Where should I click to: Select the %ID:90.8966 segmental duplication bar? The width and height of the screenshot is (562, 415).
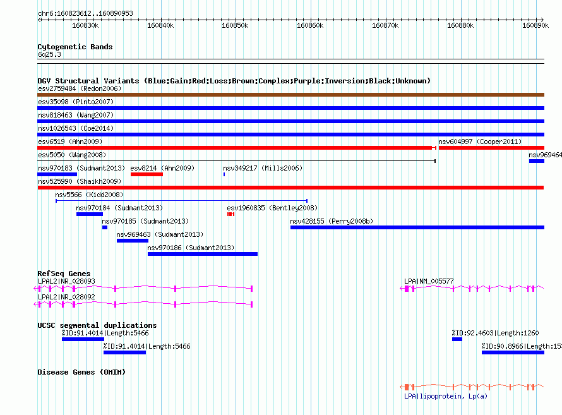(513, 352)
